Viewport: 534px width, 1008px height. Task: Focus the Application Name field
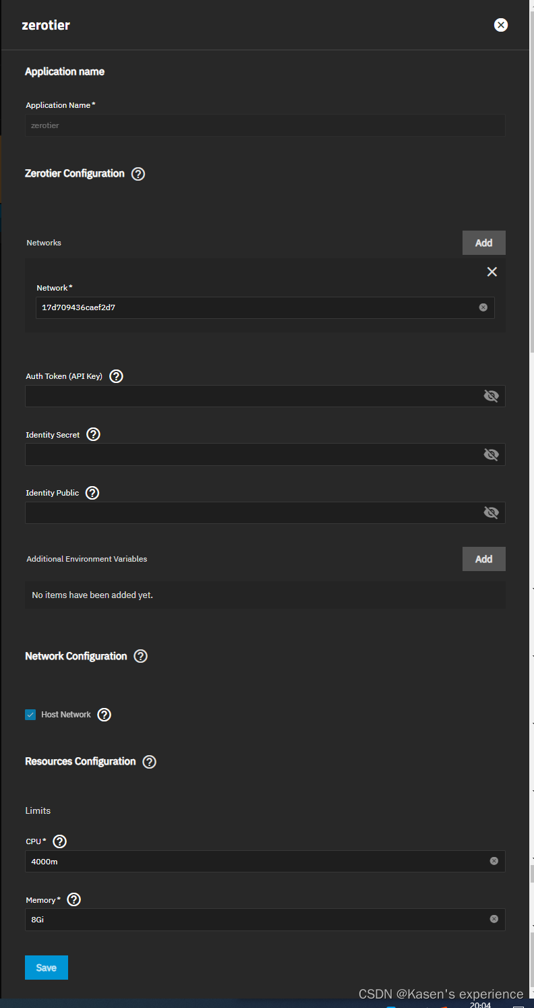click(x=265, y=125)
